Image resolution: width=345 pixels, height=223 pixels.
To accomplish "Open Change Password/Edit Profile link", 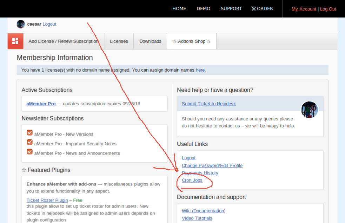I will click(x=212, y=165).
